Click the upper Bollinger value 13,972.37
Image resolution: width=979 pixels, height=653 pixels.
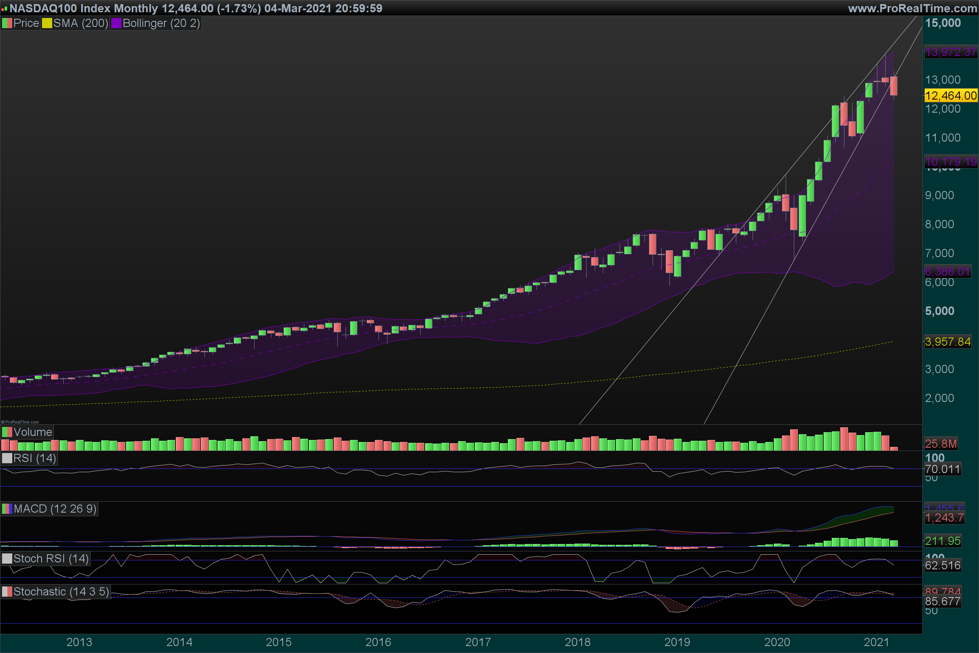tap(950, 52)
